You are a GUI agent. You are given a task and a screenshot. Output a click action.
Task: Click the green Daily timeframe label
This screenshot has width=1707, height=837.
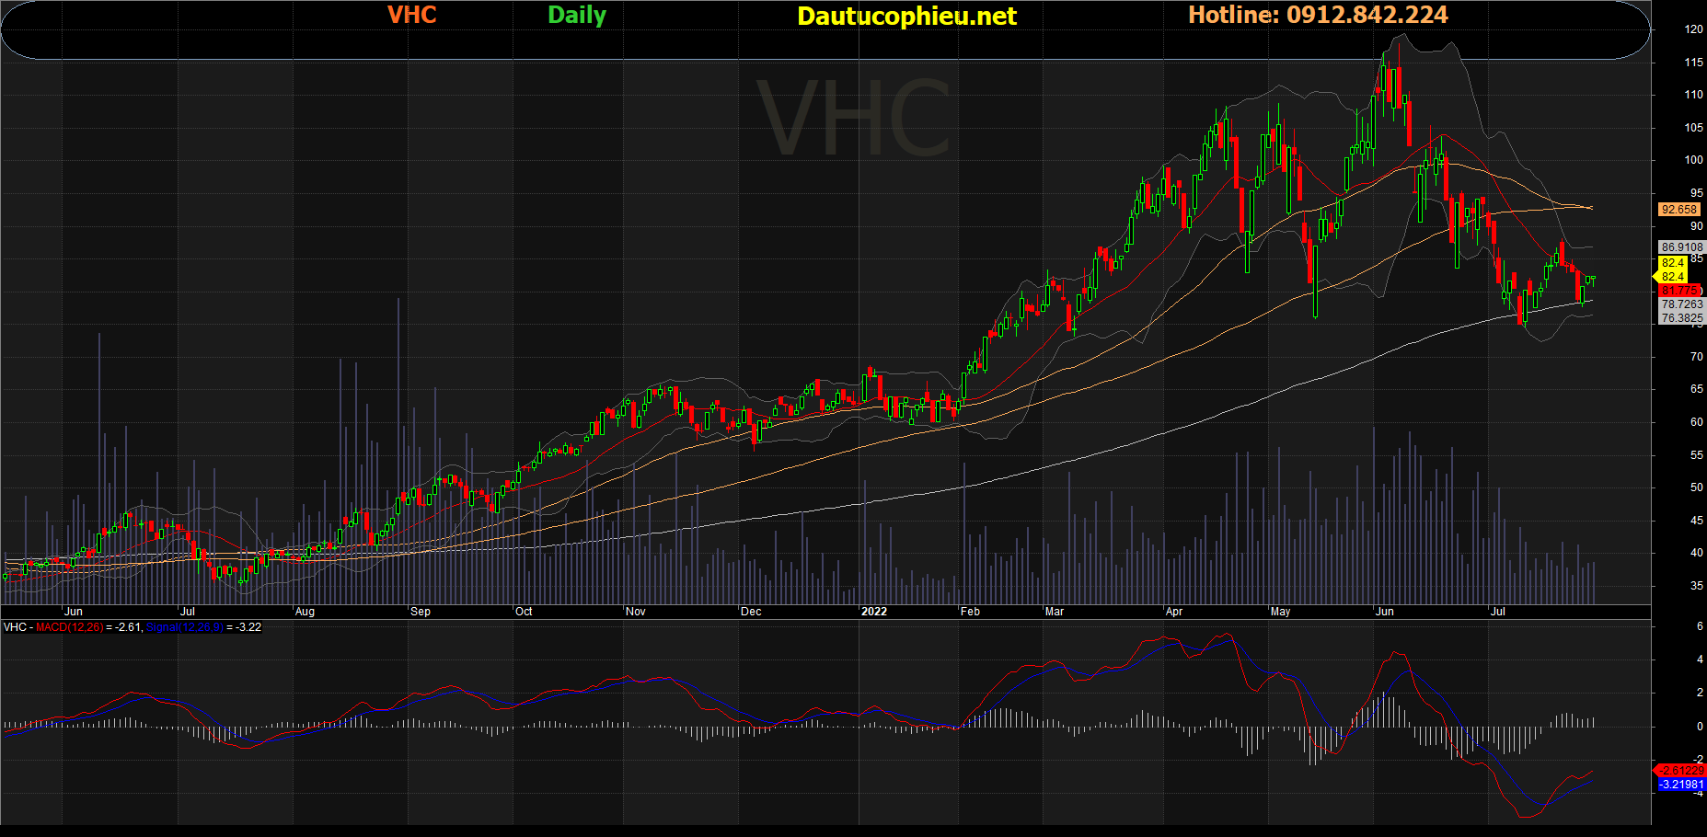[577, 16]
